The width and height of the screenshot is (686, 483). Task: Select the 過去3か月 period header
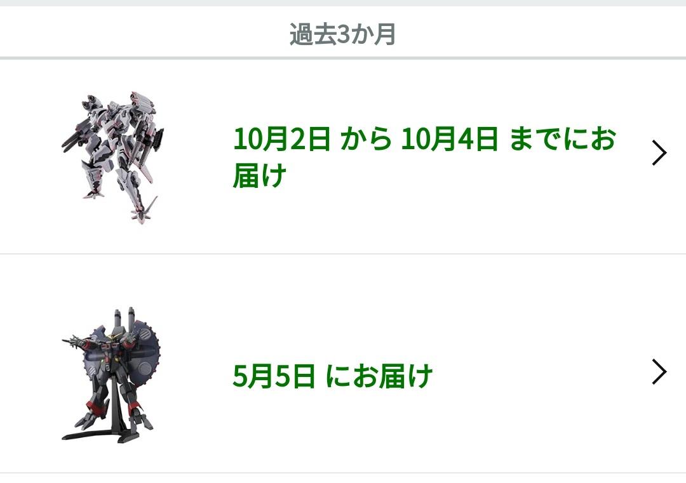tap(342, 34)
